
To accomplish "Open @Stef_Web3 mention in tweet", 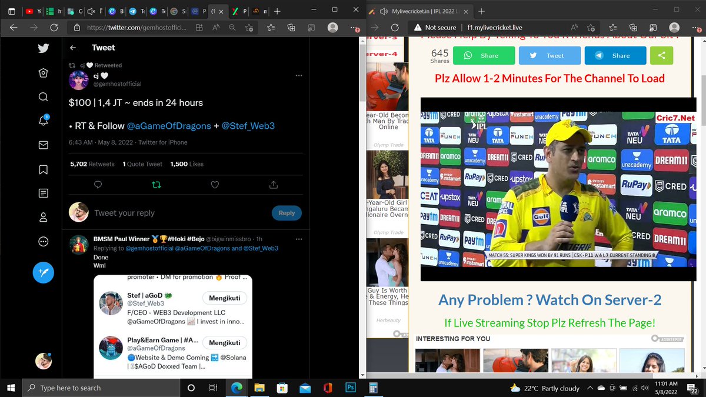I will (248, 126).
